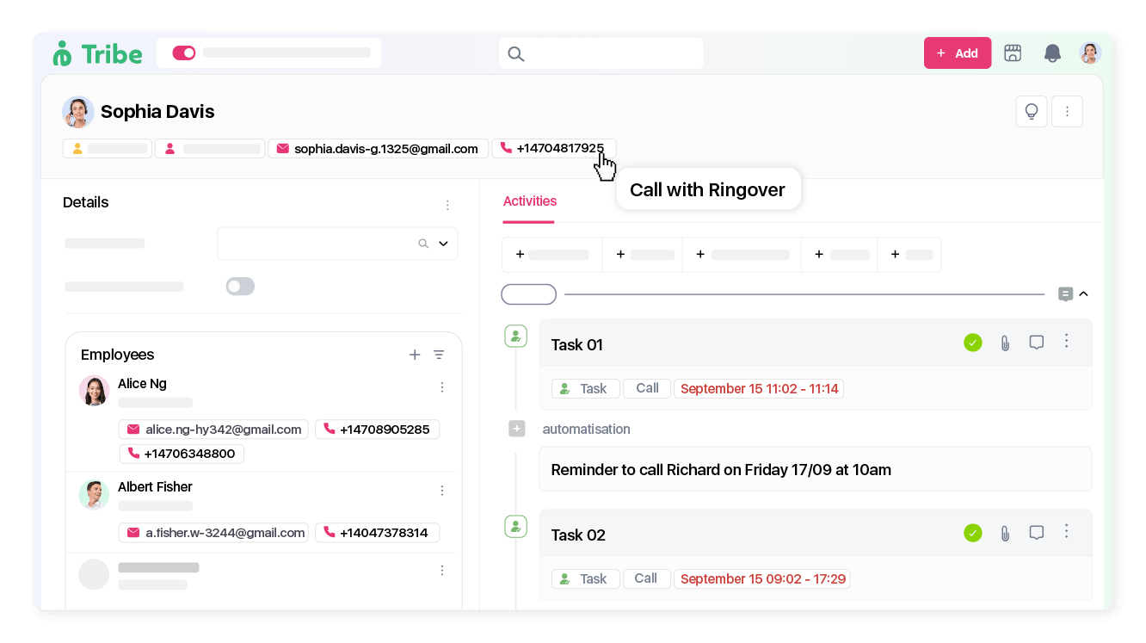Open comments on Task 02
1146x643 pixels.
[1036, 533]
